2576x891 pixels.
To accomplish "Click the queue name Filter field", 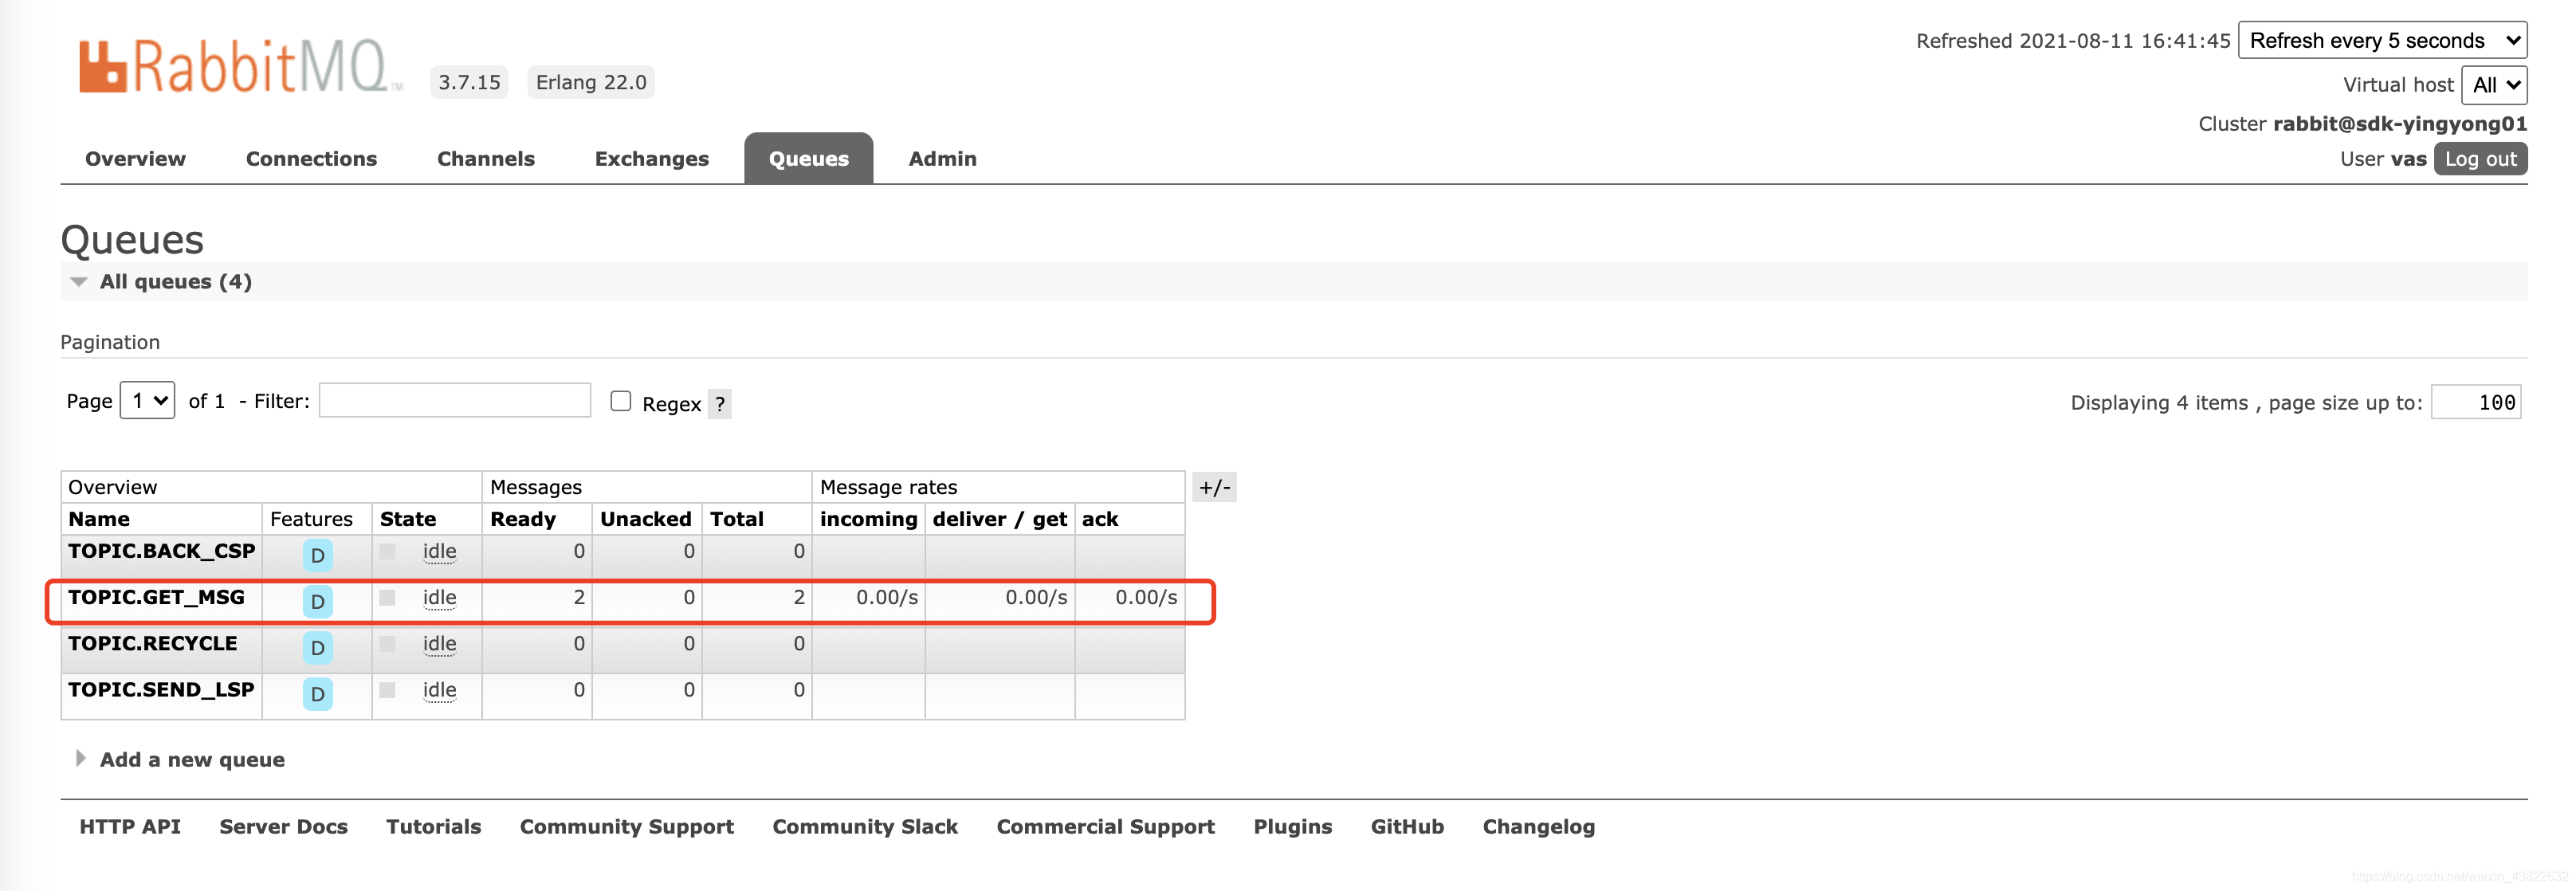I will pyautogui.click(x=455, y=401).
